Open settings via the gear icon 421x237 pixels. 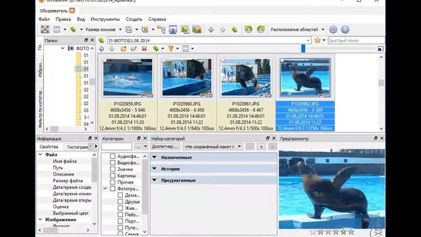click(x=334, y=29)
